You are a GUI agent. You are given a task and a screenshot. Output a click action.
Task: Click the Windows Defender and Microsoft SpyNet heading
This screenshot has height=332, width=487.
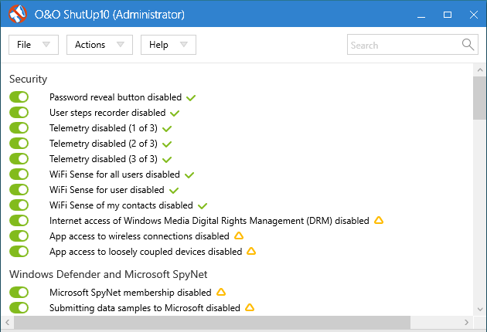108,275
